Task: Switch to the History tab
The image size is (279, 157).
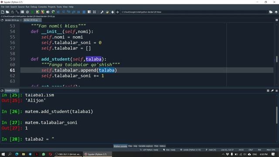Action: point(163,146)
